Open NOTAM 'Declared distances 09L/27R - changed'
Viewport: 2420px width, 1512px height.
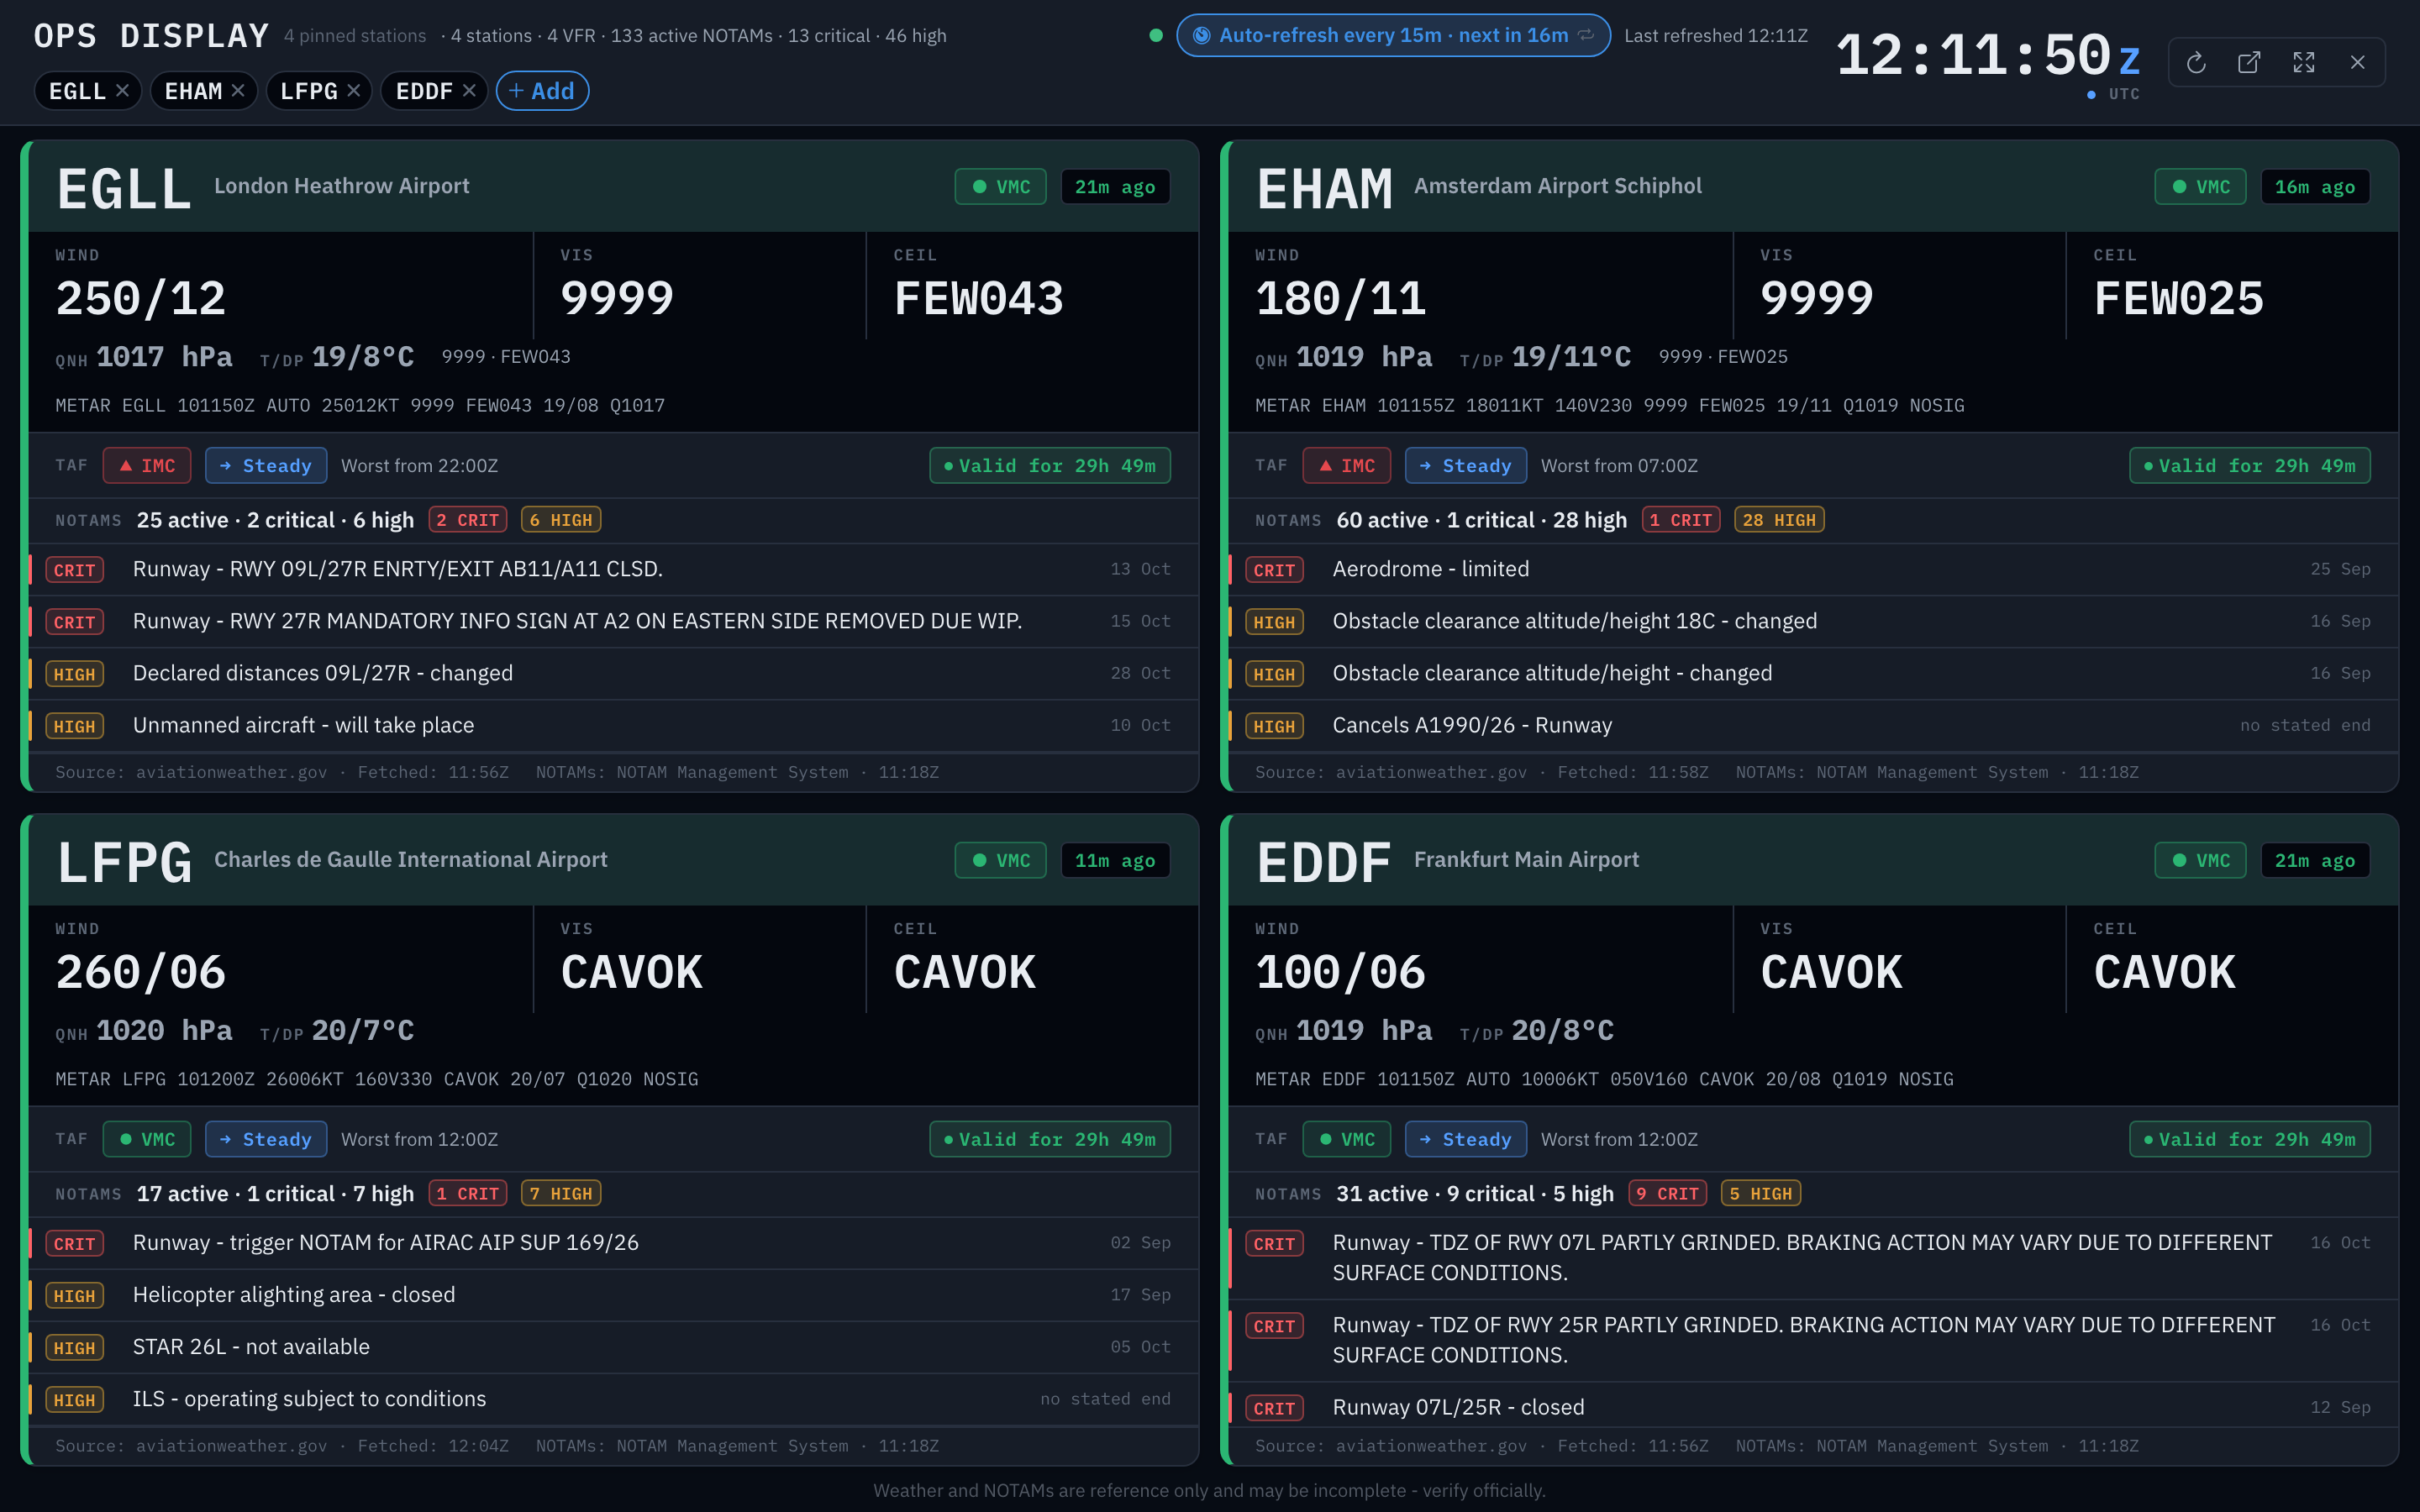(613, 674)
